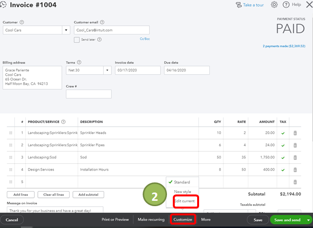
Task: Choose Edit current from Customize menu
Action: [x=184, y=201]
